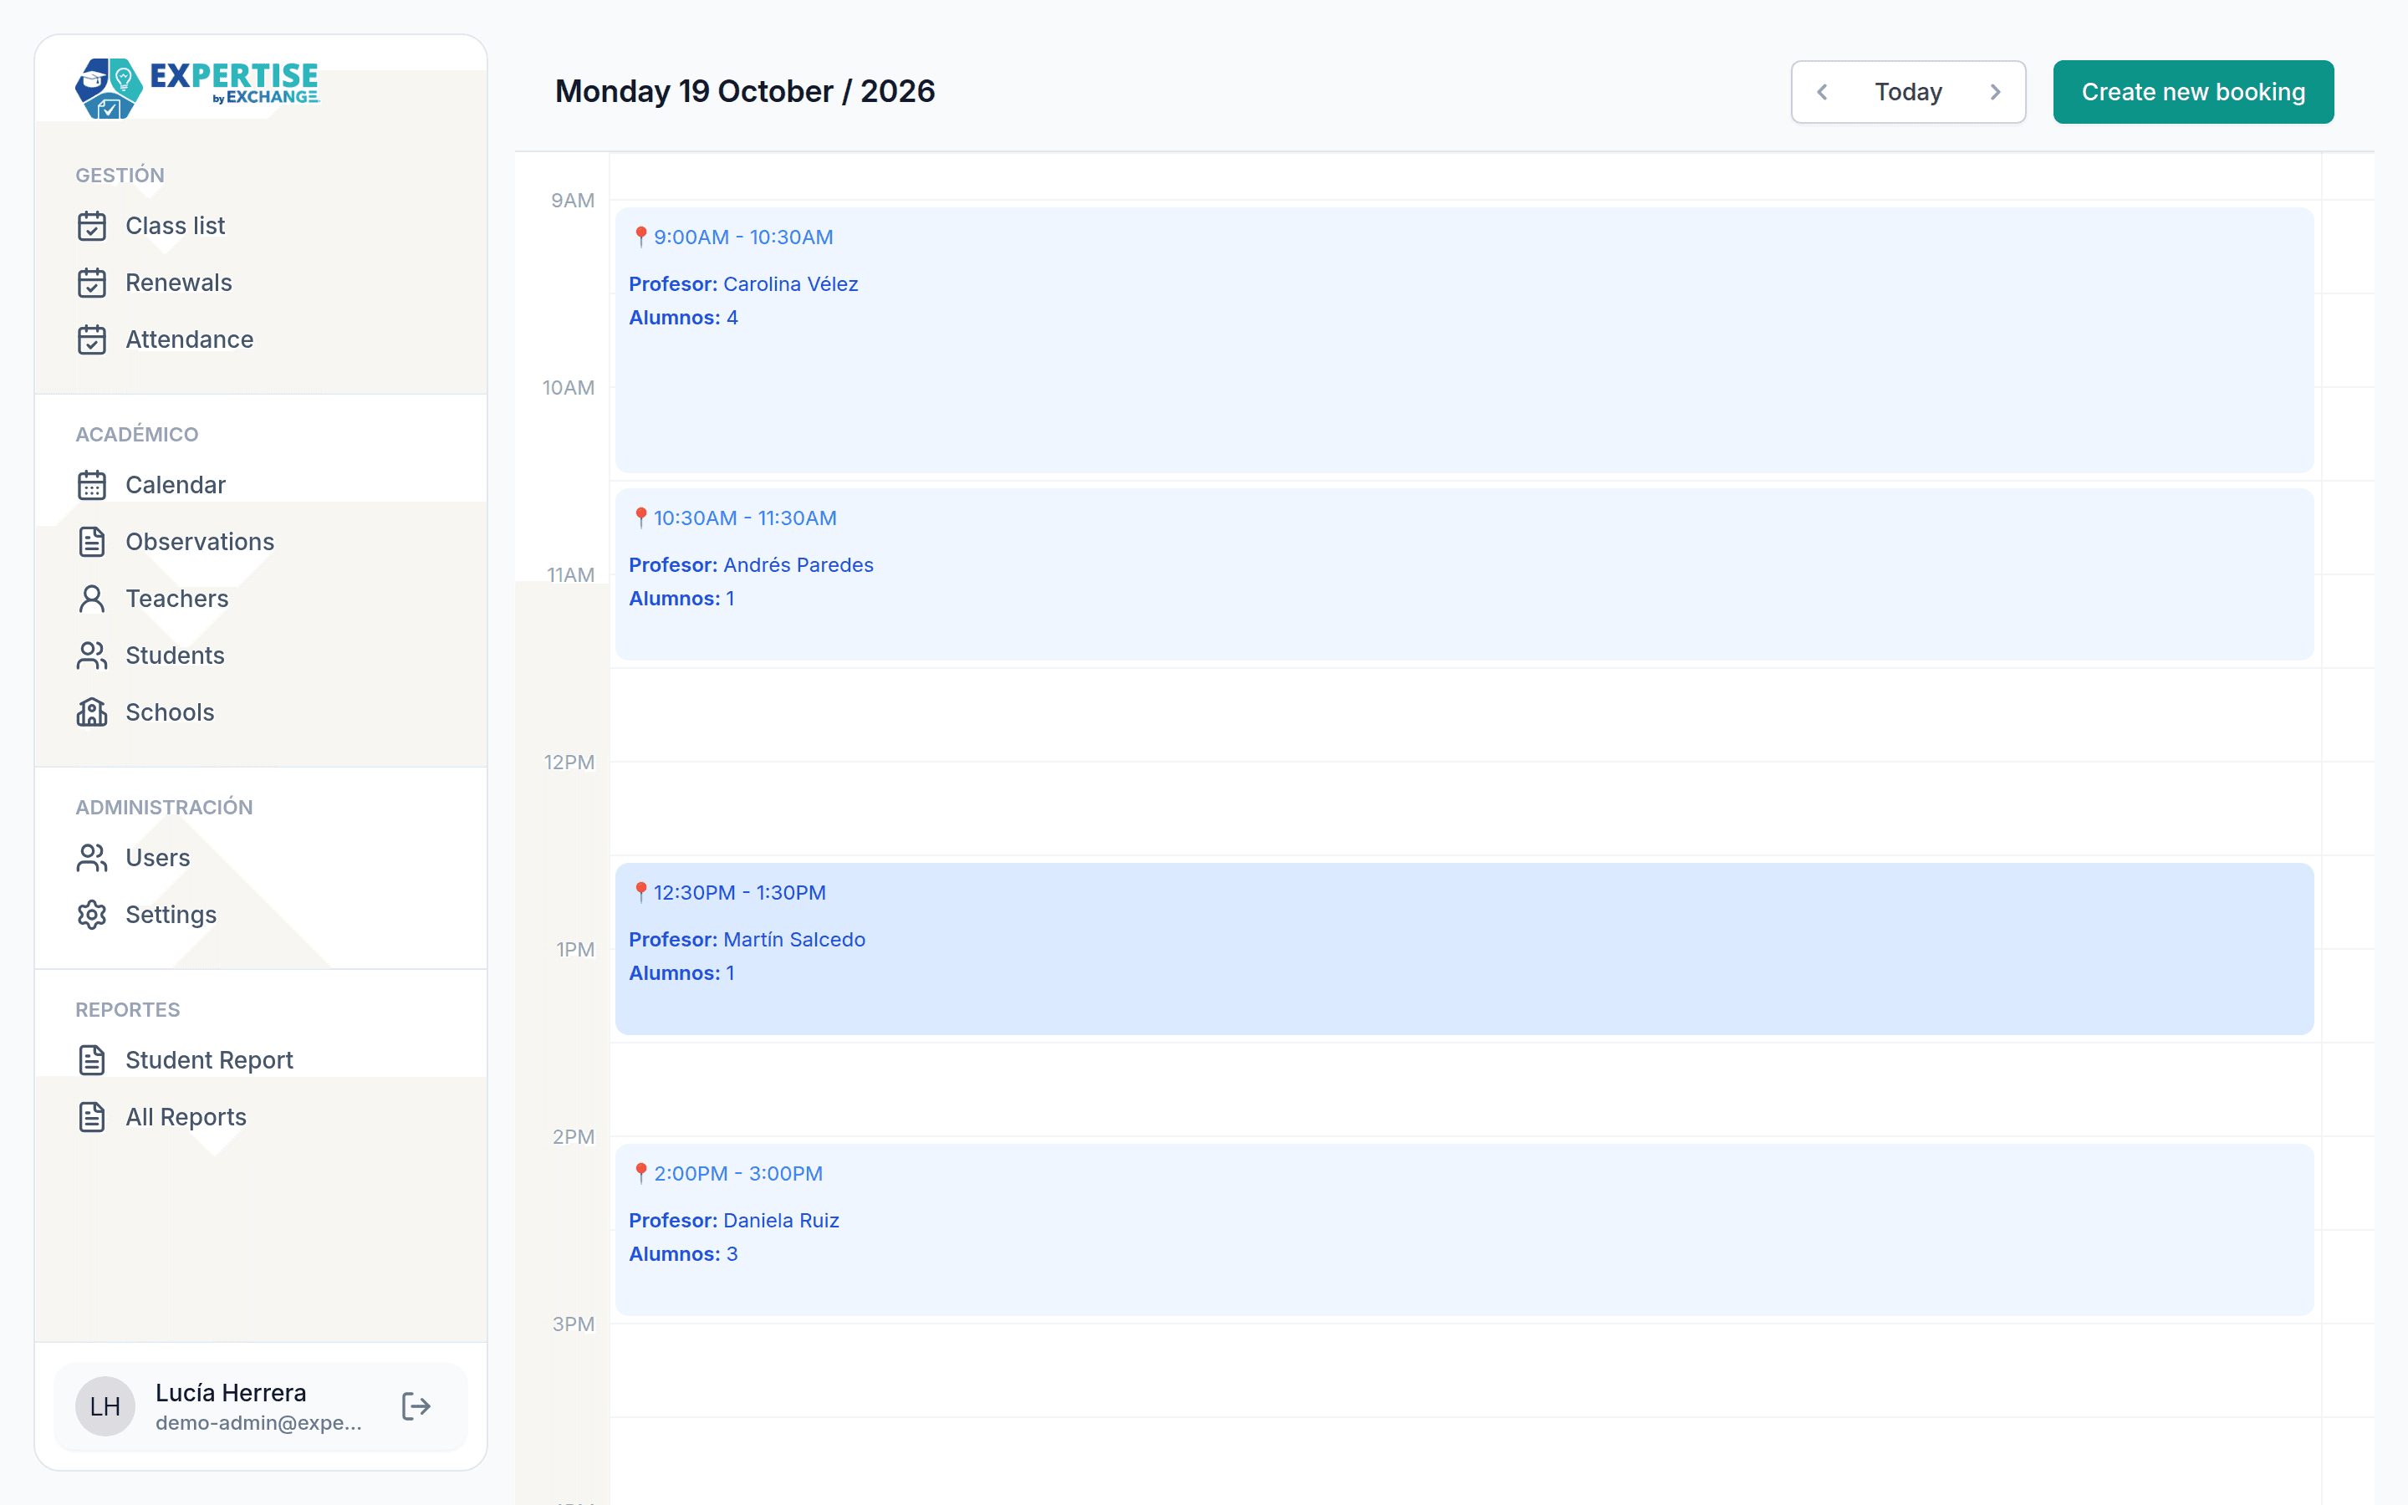Click the All Reports document icon
2408x1505 pixels.
click(x=91, y=1117)
